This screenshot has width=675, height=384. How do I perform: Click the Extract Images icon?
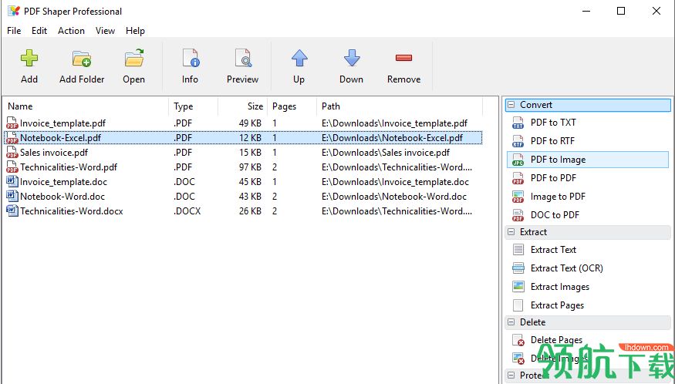tap(518, 286)
